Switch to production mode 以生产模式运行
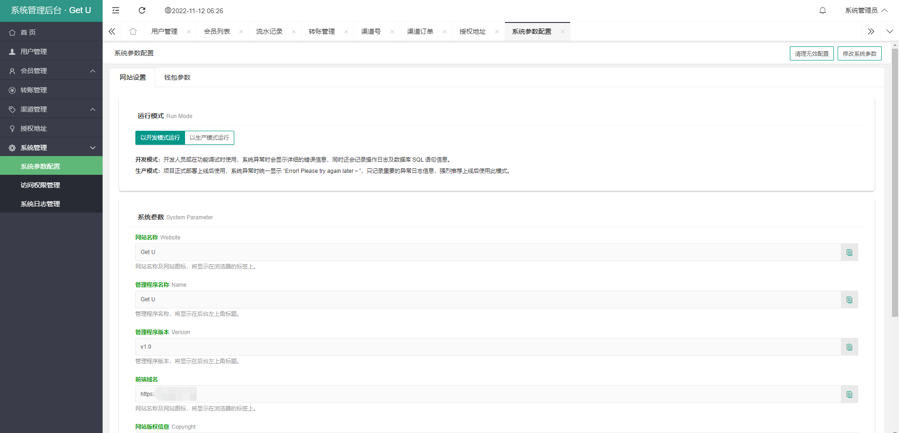 (x=209, y=138)
